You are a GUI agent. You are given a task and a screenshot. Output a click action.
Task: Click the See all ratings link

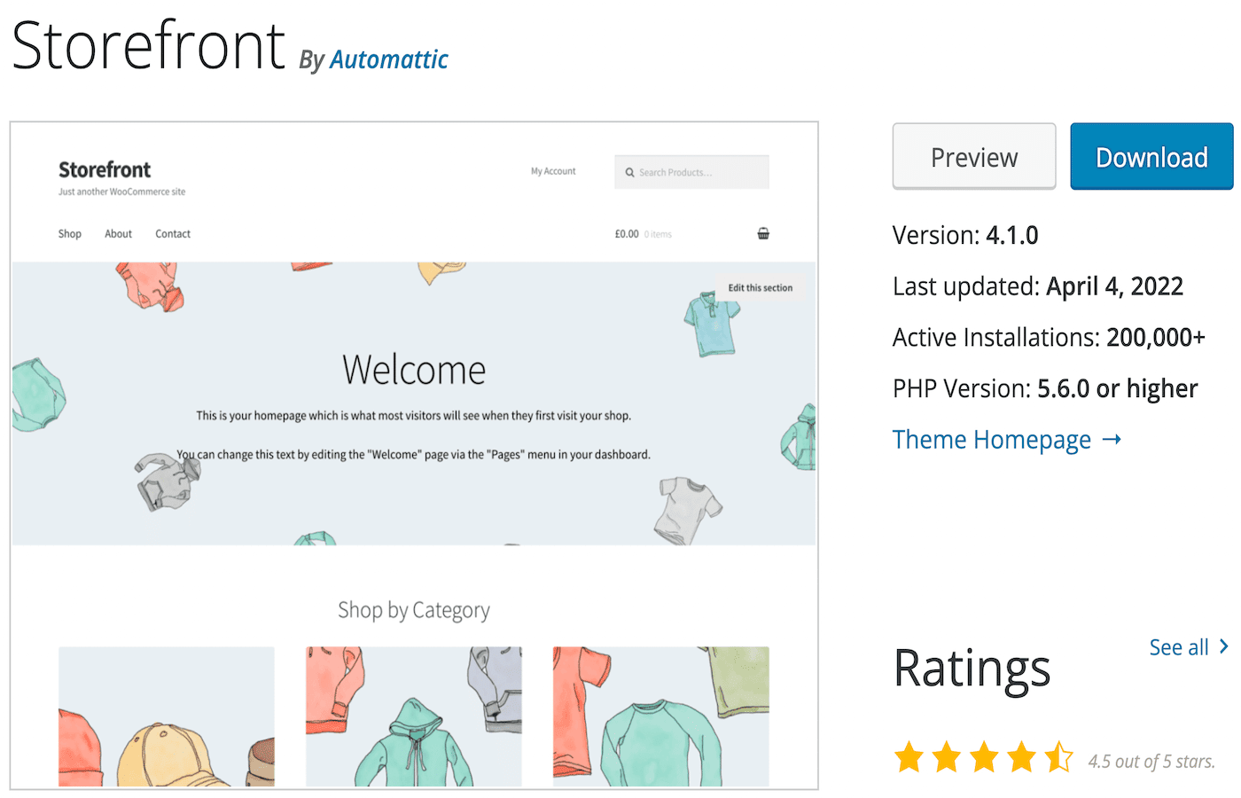click(1180, 647)
